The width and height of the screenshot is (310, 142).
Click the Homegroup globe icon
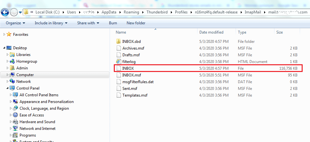point(12,61)
